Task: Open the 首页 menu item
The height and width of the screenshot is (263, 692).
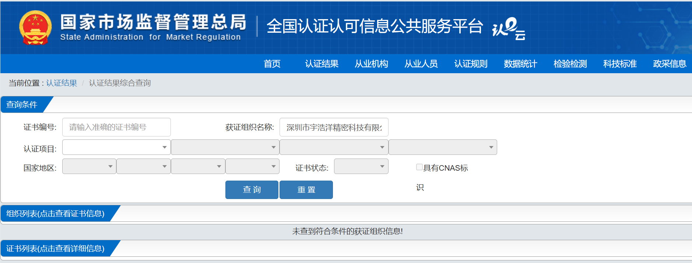Action: coord(272,64)
